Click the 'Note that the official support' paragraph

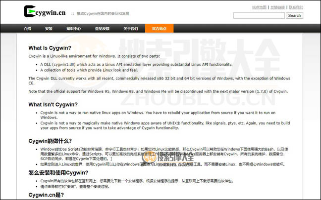158,91
